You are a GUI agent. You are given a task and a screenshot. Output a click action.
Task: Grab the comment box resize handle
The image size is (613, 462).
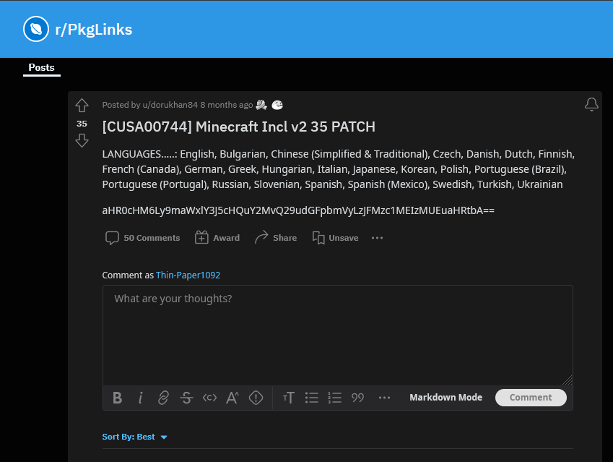point(568,380)
